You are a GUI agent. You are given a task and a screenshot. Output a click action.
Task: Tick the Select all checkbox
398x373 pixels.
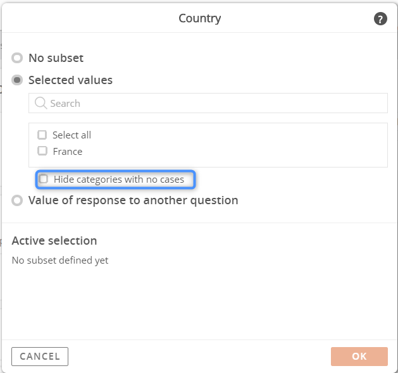tap(42, 135)
